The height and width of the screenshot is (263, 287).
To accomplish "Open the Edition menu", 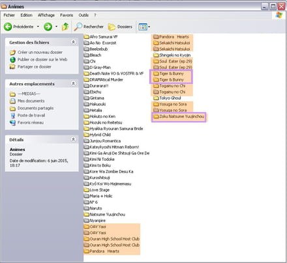I will pos(26,15).
